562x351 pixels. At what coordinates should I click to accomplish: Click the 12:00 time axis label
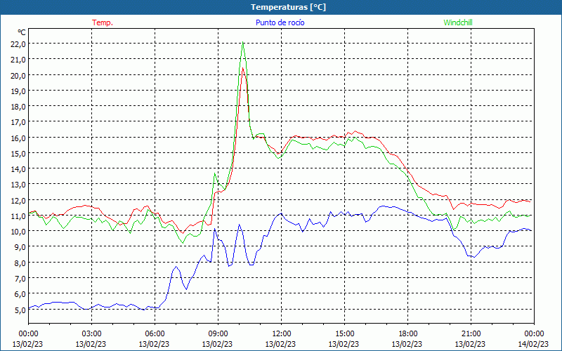coord(282,334)
